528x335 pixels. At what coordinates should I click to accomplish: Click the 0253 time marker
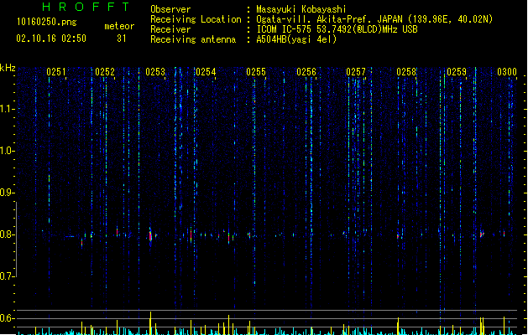click(x=155, y=72)
